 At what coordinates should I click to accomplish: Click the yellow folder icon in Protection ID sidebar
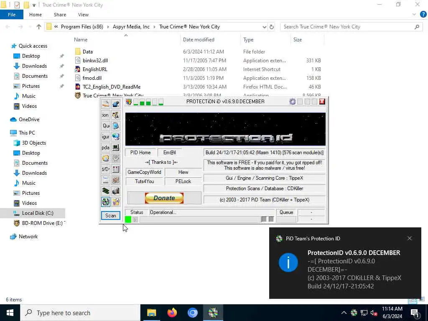coord(106,158)
